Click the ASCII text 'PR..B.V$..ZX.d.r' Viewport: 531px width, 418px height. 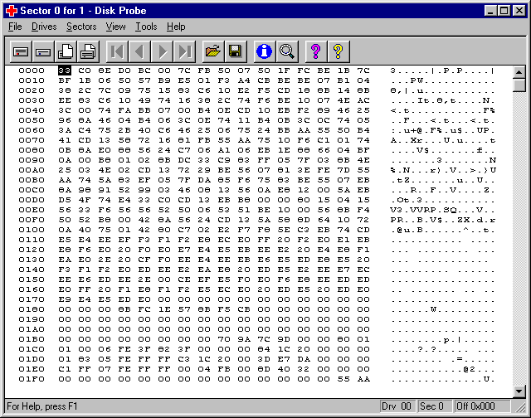pyautogui.click(x=443, y=220)
